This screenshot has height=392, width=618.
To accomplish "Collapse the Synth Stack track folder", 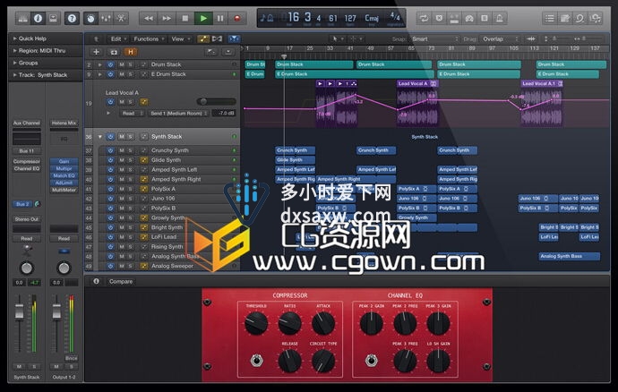I will click(x=100, y=136).
